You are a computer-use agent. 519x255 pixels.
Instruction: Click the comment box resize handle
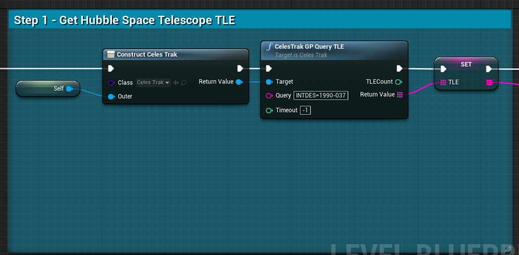tap(507, 250)
